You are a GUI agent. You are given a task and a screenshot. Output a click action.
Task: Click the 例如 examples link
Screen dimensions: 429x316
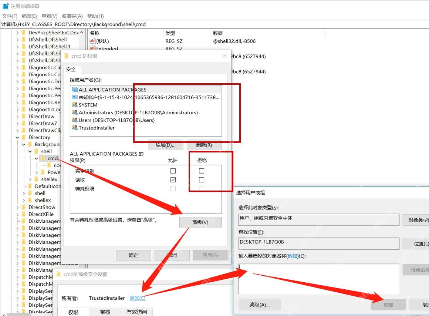[x=293, y=256]
